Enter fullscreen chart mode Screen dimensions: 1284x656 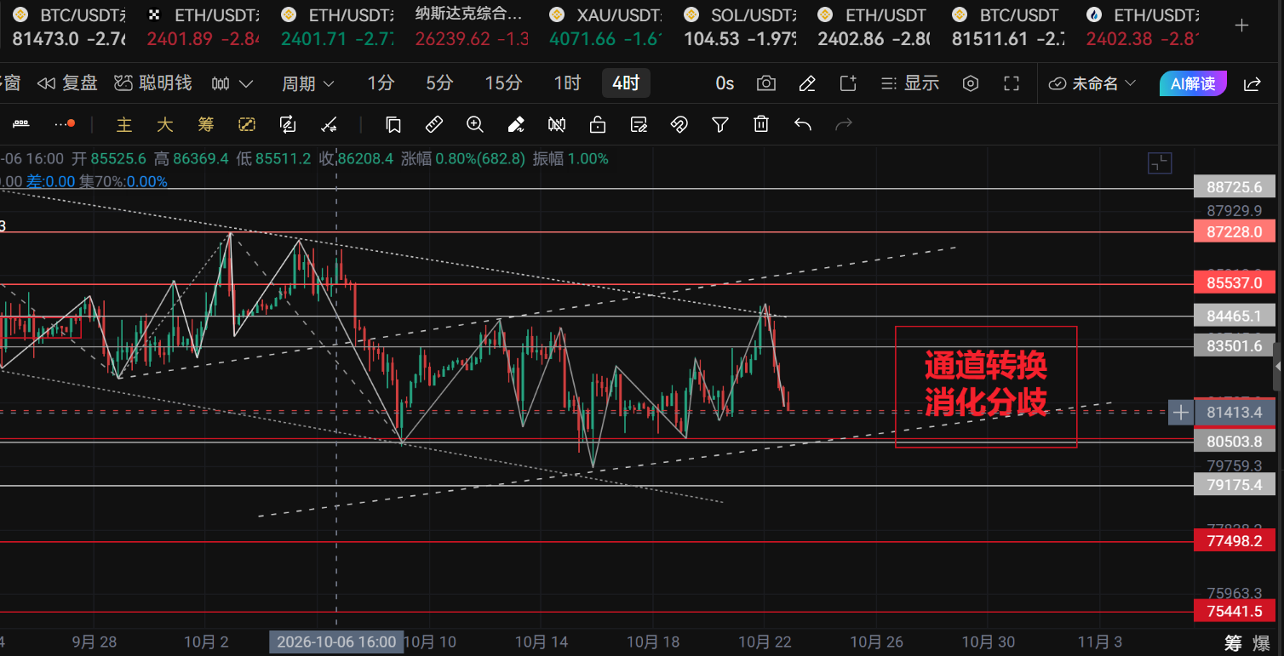tap(1012, 83)
